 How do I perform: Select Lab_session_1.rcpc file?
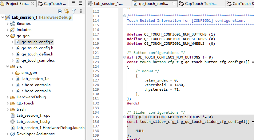(x=33, y=115)
